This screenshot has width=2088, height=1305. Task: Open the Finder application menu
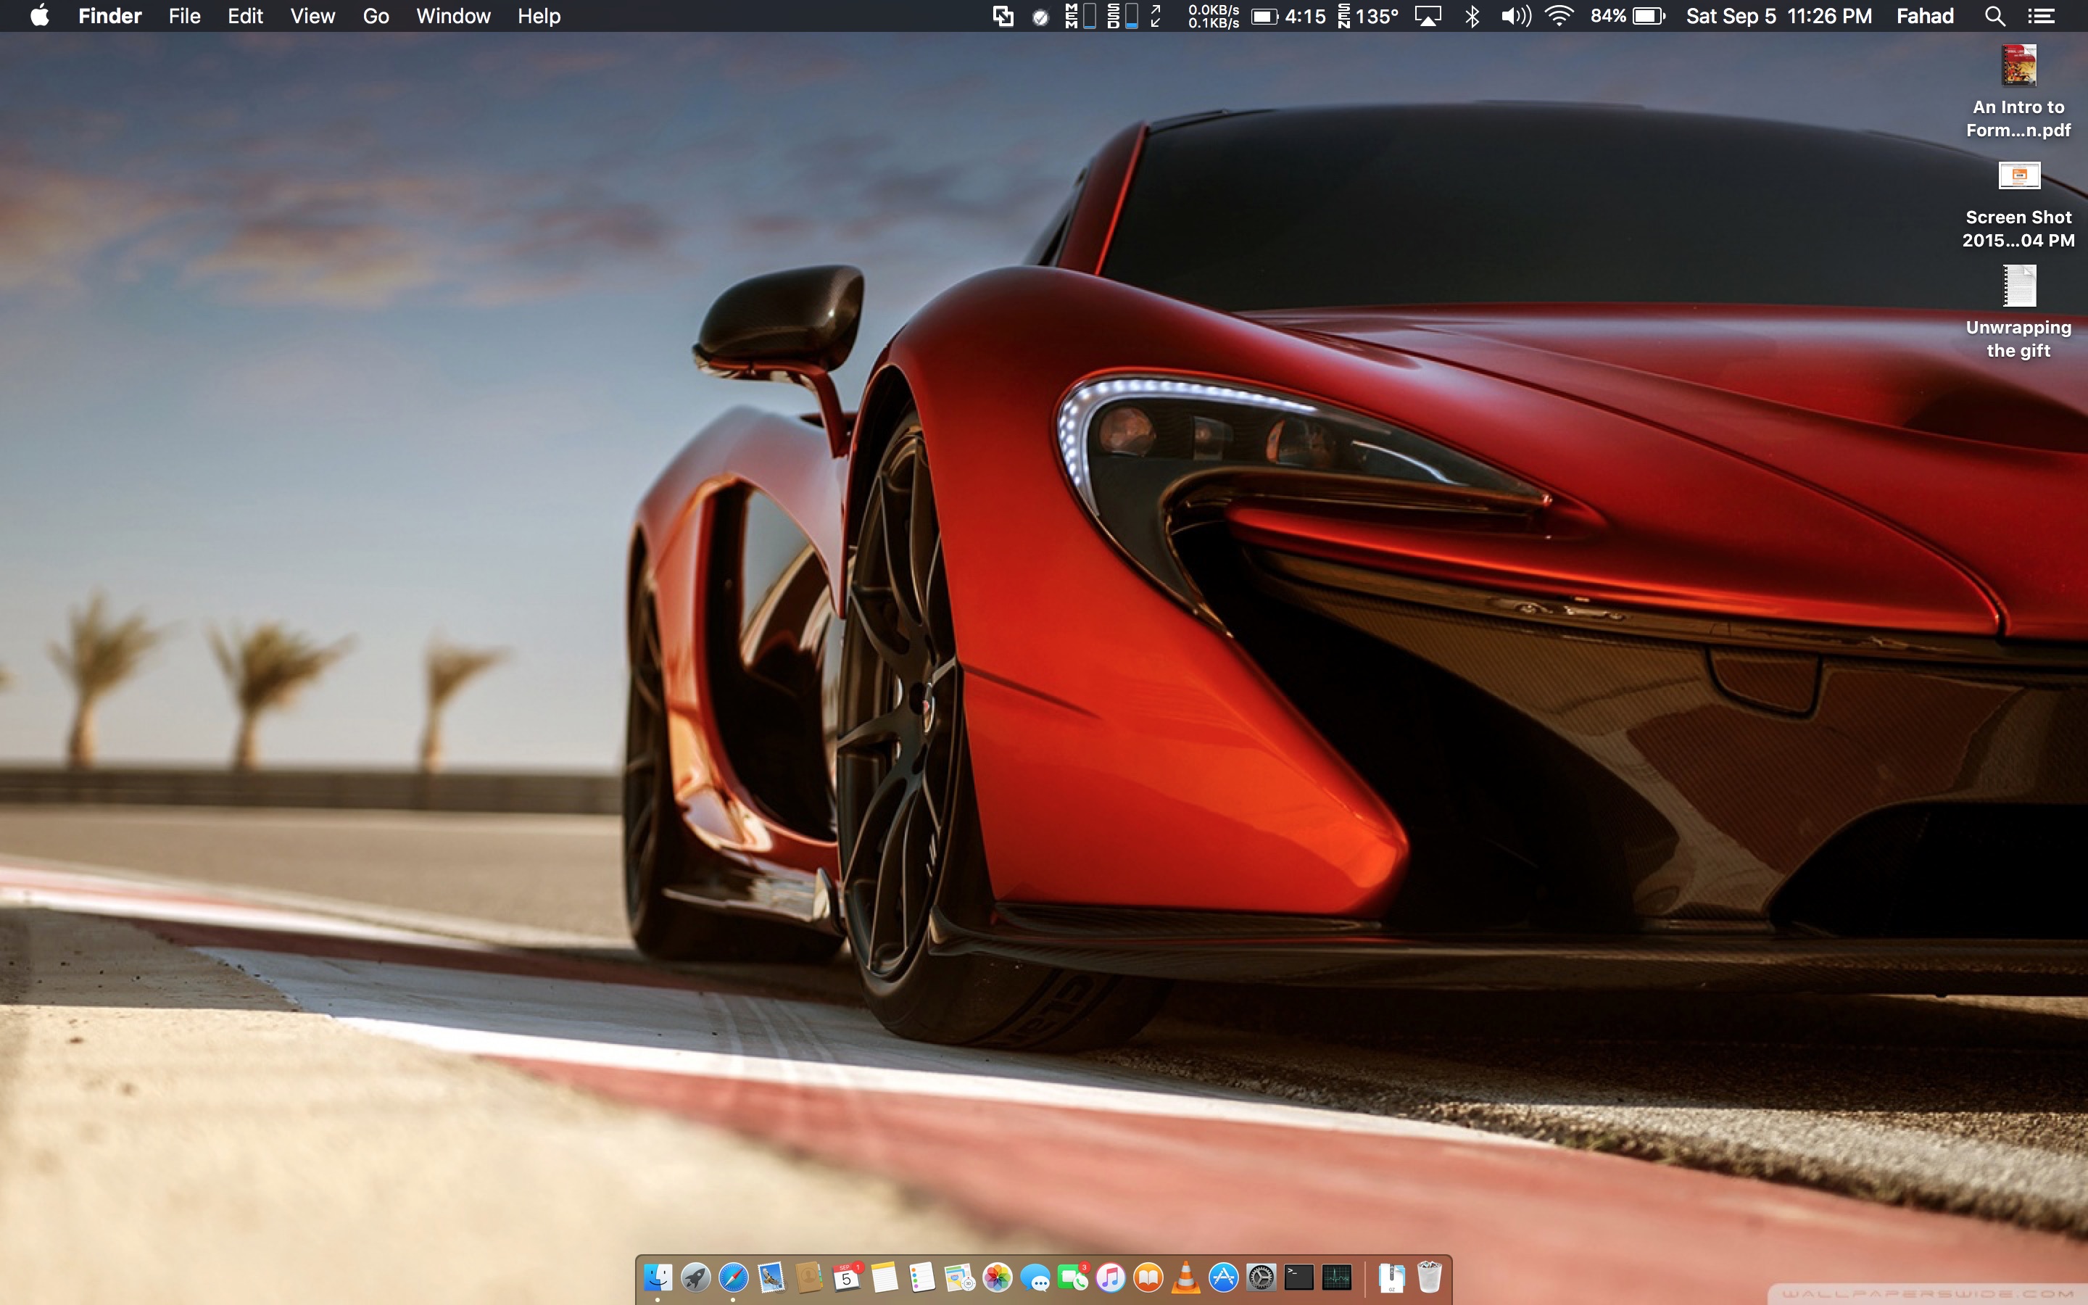click(109, 15)
